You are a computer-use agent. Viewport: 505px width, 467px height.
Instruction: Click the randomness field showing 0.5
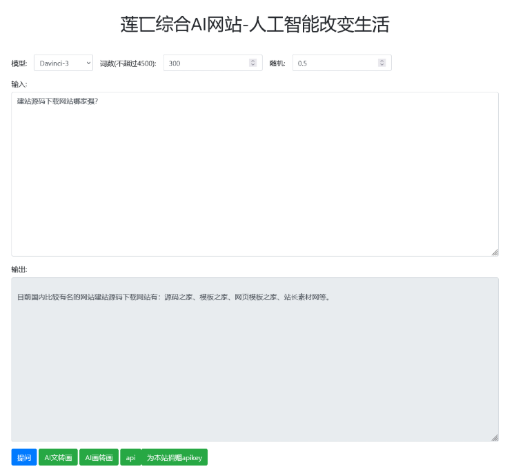[335, 63]
